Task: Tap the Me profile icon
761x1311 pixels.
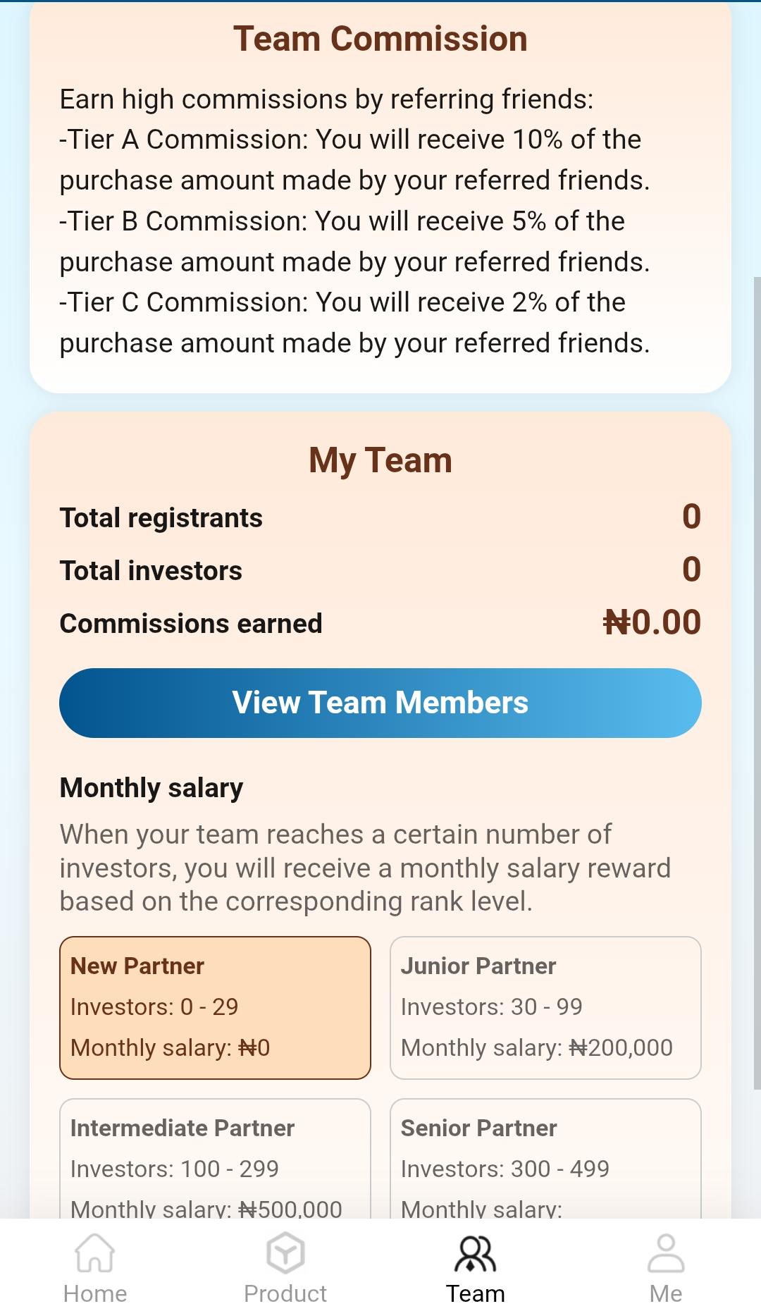Action: (666, 1252)
